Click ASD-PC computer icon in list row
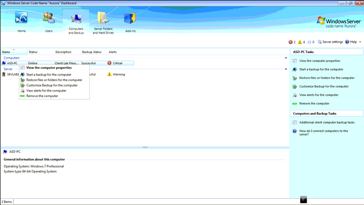Screen dimensions: 364x205 click(4, 63)
